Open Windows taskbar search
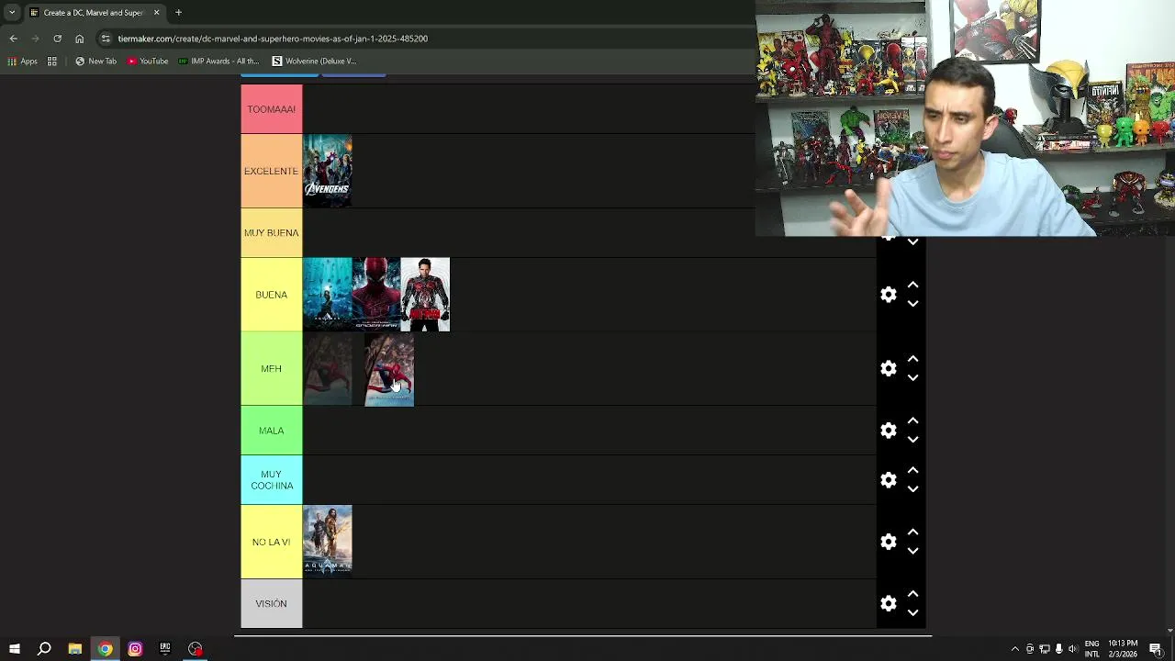Screen dimensions: 1175x661 click(44, 649)
